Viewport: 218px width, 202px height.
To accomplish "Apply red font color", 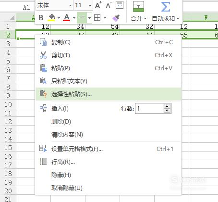I will [x=67, y=18].
